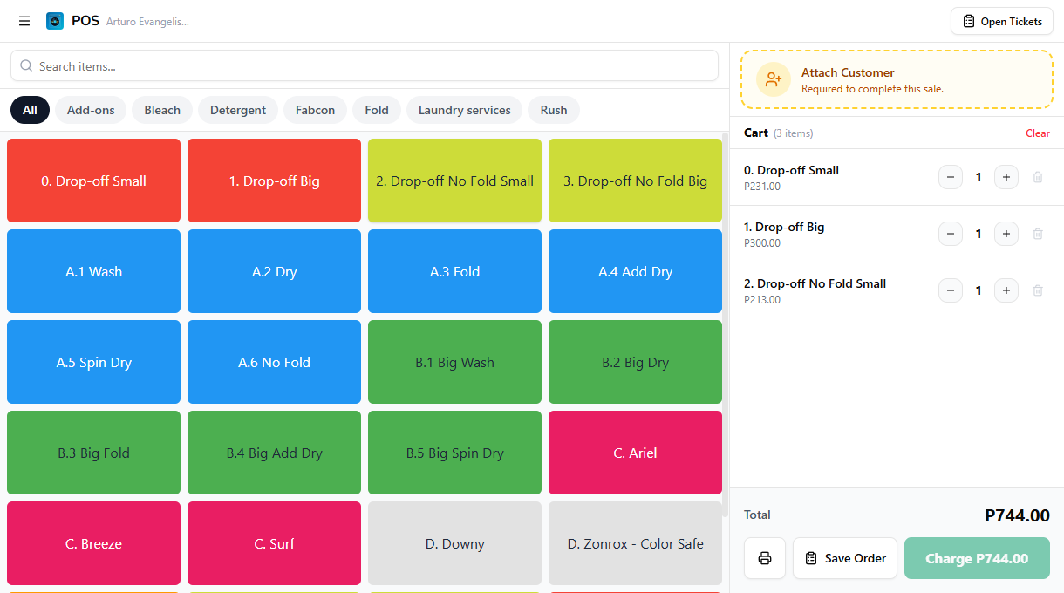Open the Open Tickets list
Image resolution: width=1064 pixels, height=593 pixels.
(x=1002, y=21)
